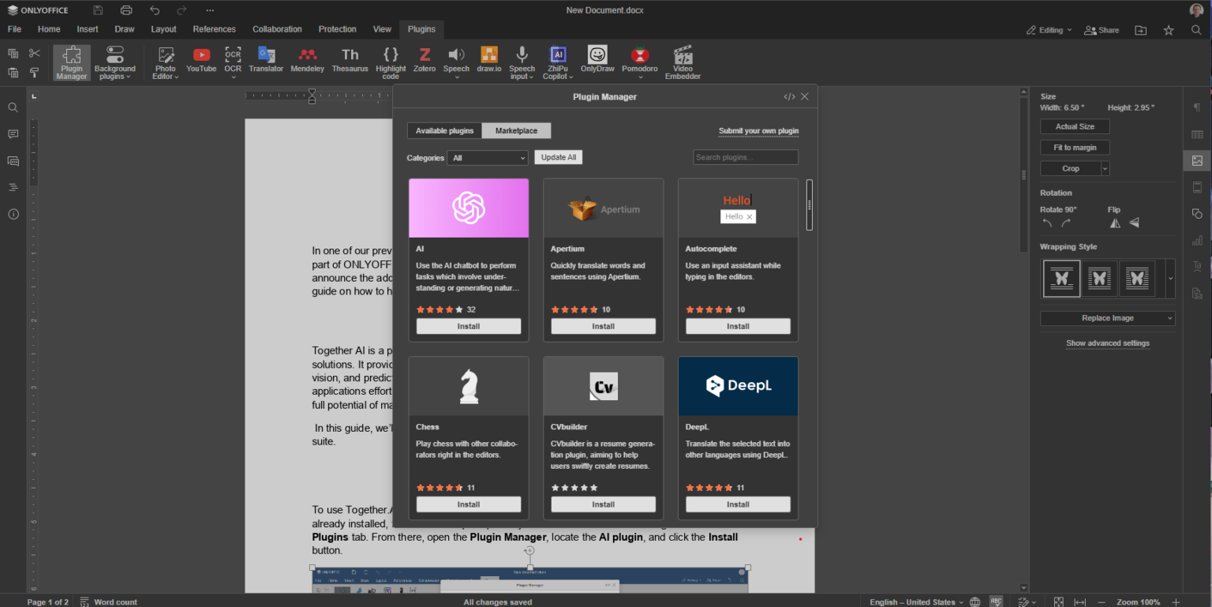Screen dimensions: 1212x607
Task: Open the Crop options dropdown
Action: tap(1104, 168)
